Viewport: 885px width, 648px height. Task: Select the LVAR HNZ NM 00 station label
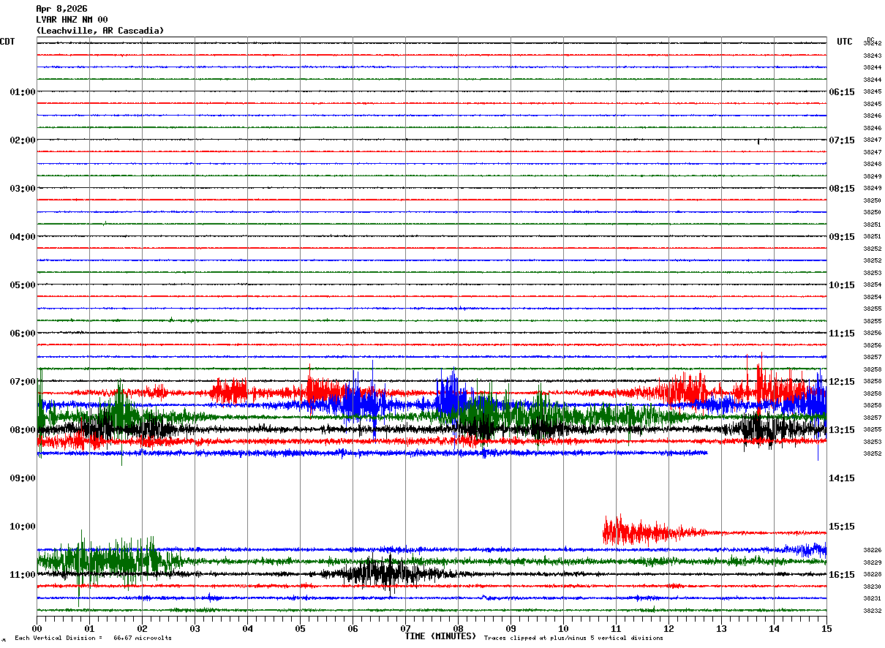(x=72, y=20)
